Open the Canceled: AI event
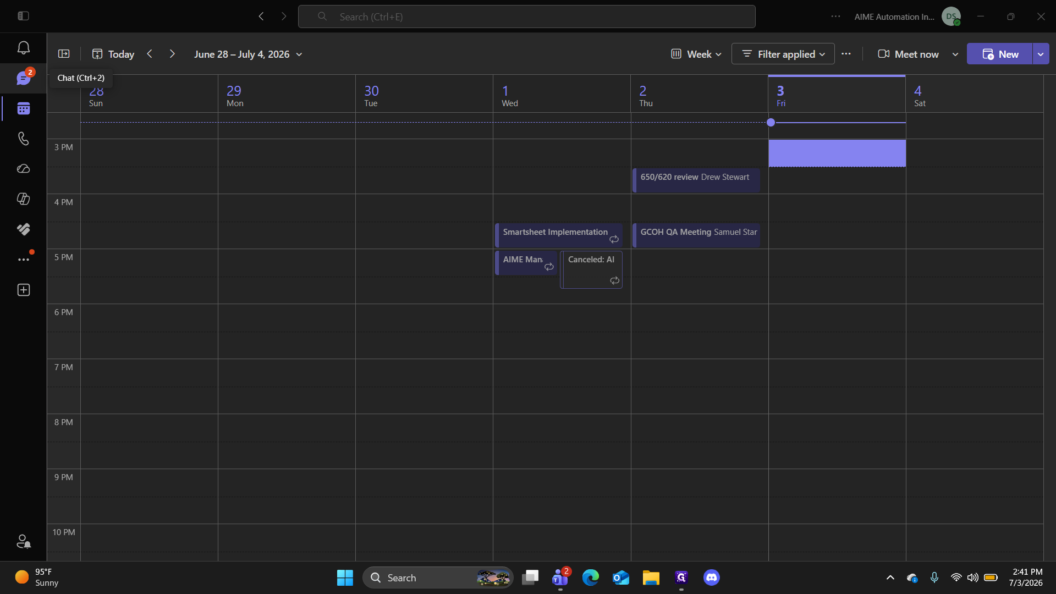The image size is (1056, 594). tap(591, 269)
